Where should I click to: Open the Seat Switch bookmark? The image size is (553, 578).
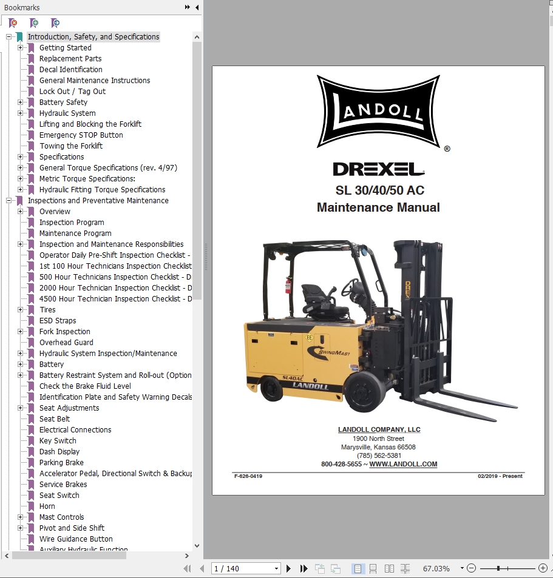click(x=59, y=495)
